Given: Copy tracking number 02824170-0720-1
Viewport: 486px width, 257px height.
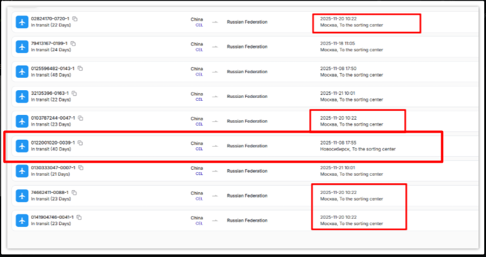Looking at the screenshot, I should 75,19.
